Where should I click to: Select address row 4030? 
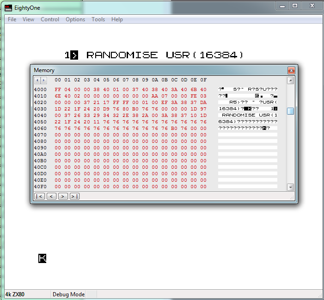(x=40, y=109)
